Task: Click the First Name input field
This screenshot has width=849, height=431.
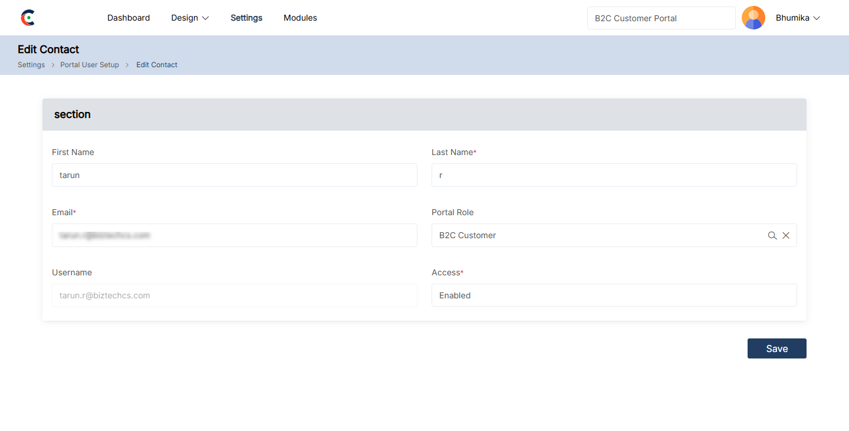Action: [x=234, y=175]
